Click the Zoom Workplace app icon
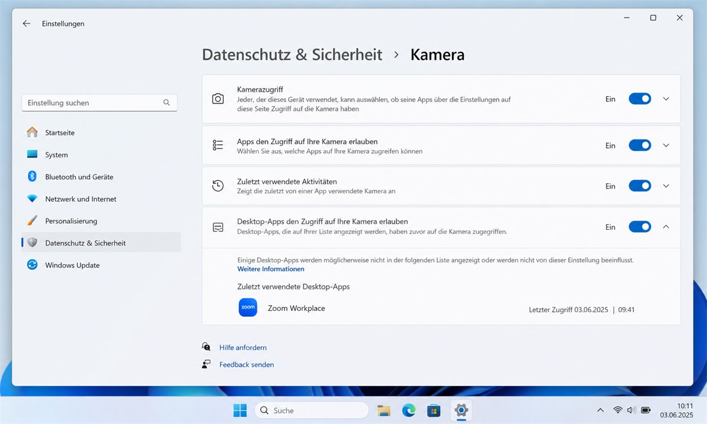 point(248,307)
